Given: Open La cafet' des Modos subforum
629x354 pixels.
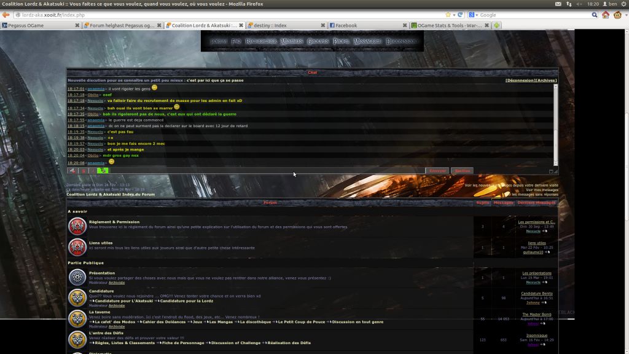Looking at the screenshot, I should point(115,322).
